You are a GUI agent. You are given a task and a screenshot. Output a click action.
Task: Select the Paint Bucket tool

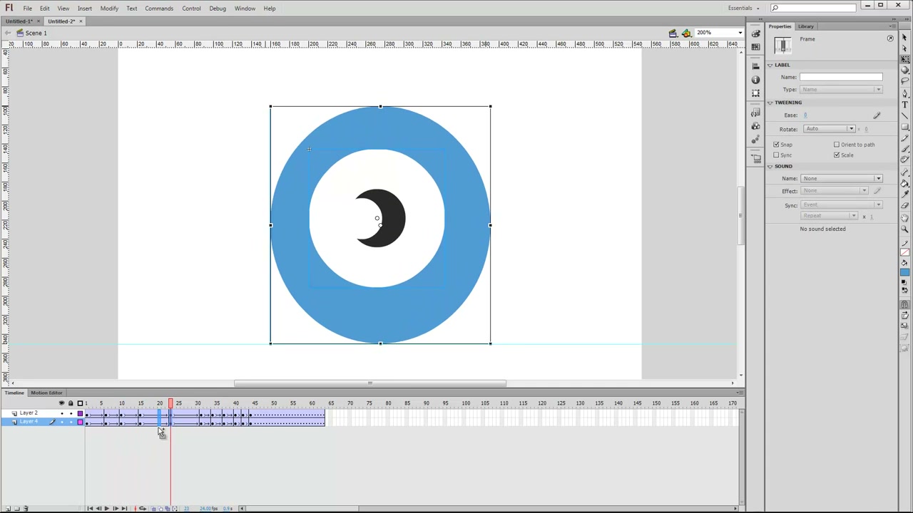(x=904, y=183)
